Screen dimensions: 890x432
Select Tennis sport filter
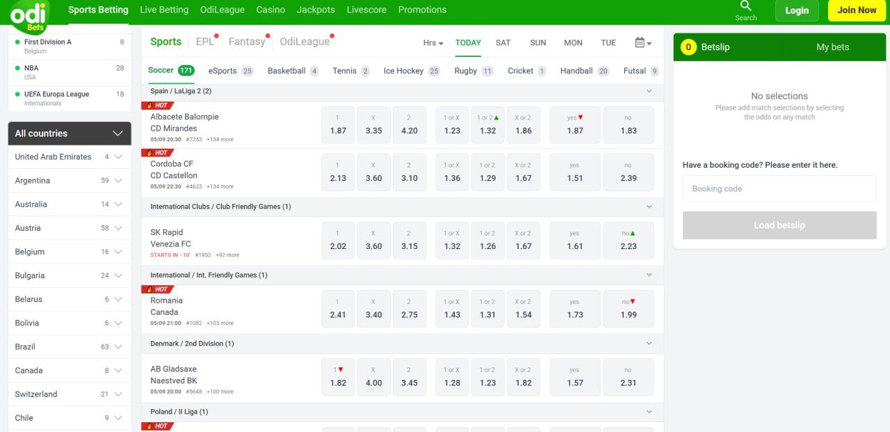pos(351,71)
